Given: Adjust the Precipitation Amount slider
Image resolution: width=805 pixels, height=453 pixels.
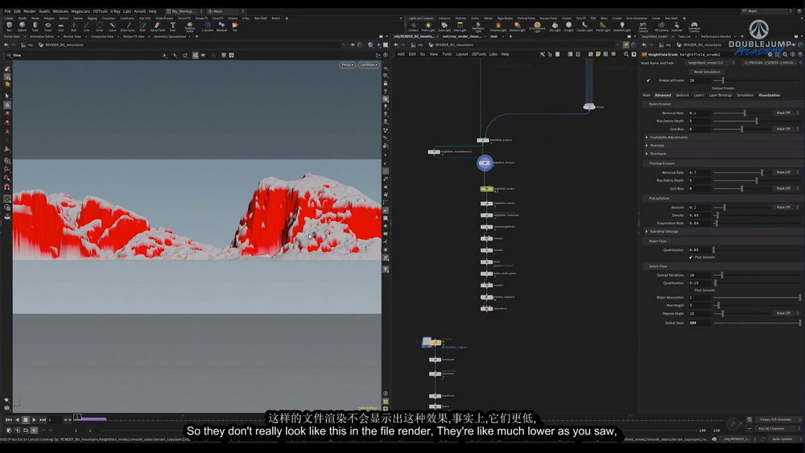Looking at the screenshot, I should tap(741, 208).
